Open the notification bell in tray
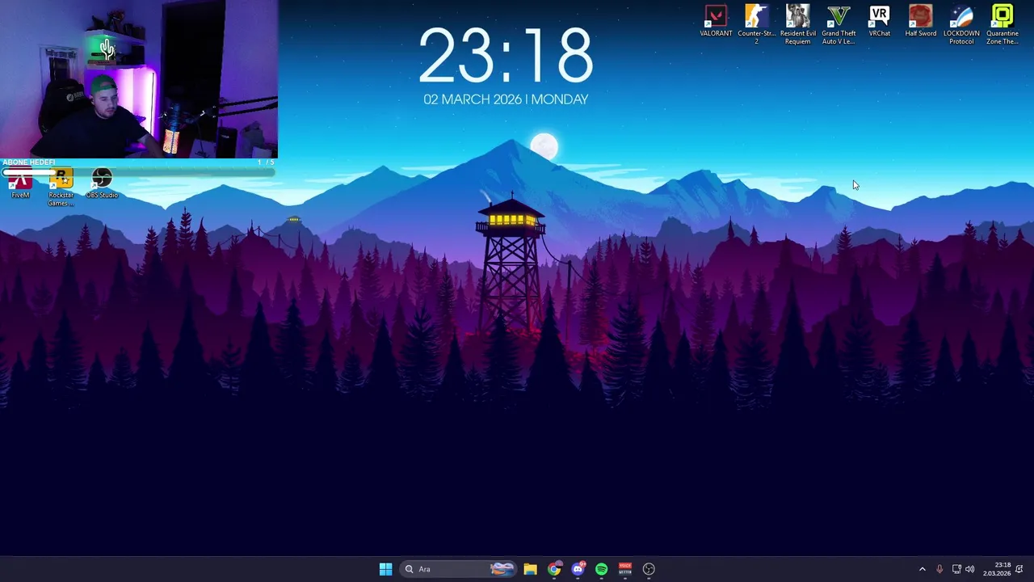The width and height of the screenshot is (1034, 582). [1020, 569]
